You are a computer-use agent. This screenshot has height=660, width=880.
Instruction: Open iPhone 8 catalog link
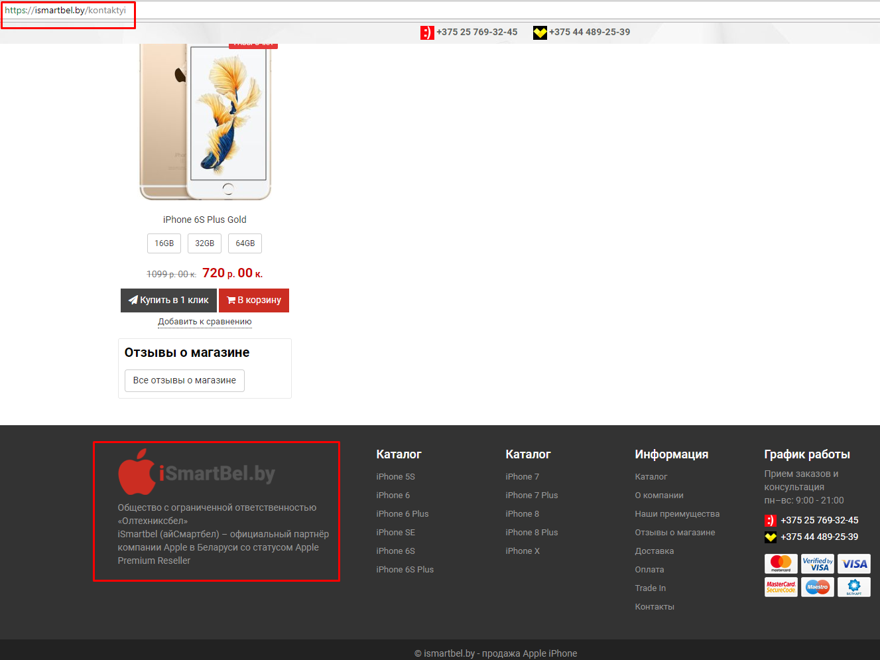(522, 514)
